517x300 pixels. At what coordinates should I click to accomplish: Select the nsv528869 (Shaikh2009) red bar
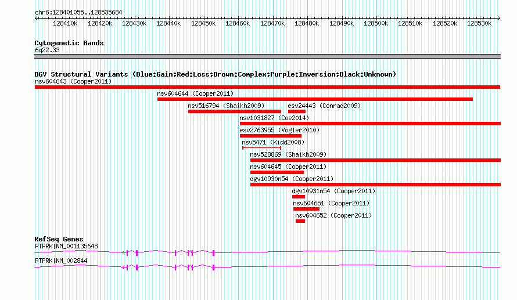coord(375,160)
